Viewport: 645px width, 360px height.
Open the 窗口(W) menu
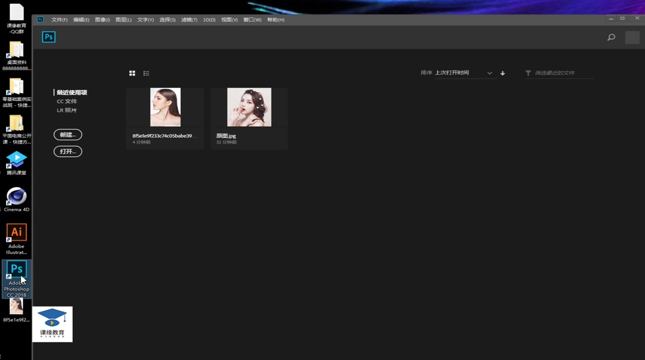point(252,20)
